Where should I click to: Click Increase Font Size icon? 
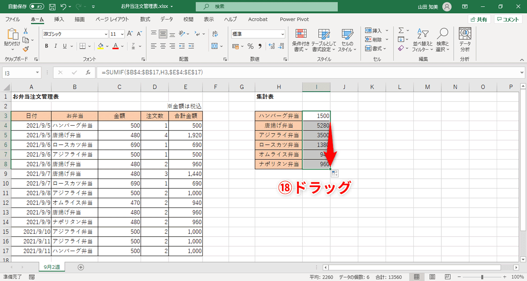pos(130,34)
